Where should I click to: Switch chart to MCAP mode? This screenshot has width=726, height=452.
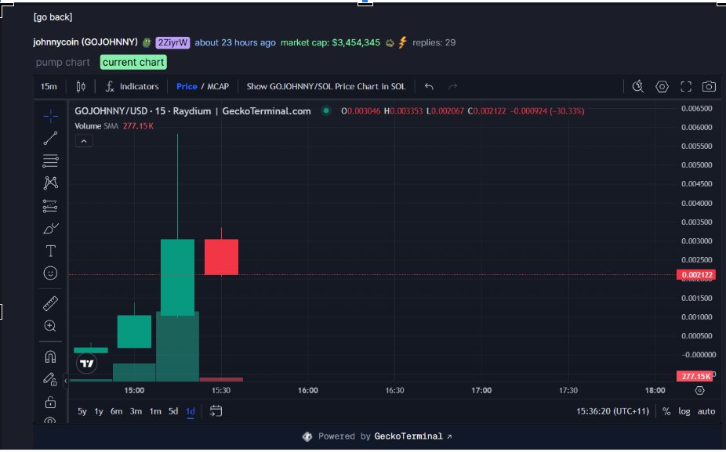click(x=218, y=86)
